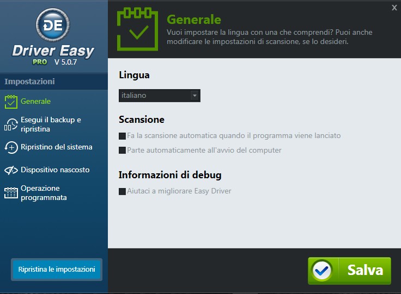Click the Driver Easy title text
This screenshot has height=294, width=401.
tap(53, 51)
